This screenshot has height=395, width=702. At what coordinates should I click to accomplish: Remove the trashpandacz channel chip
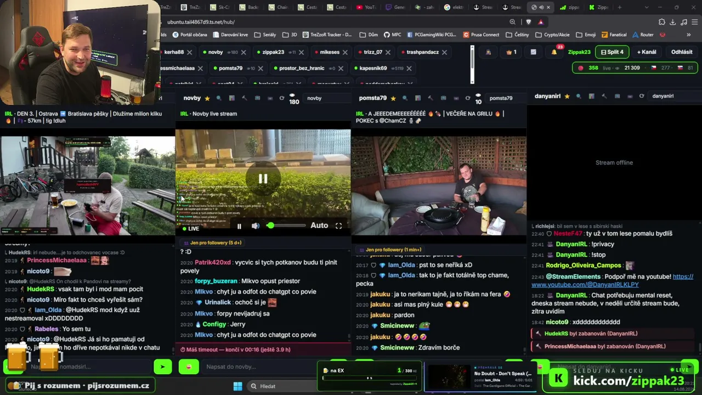pos(444,52)
